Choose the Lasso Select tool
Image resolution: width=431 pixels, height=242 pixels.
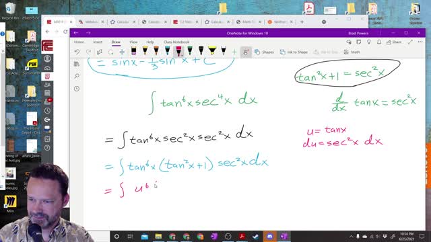point(110,52)
